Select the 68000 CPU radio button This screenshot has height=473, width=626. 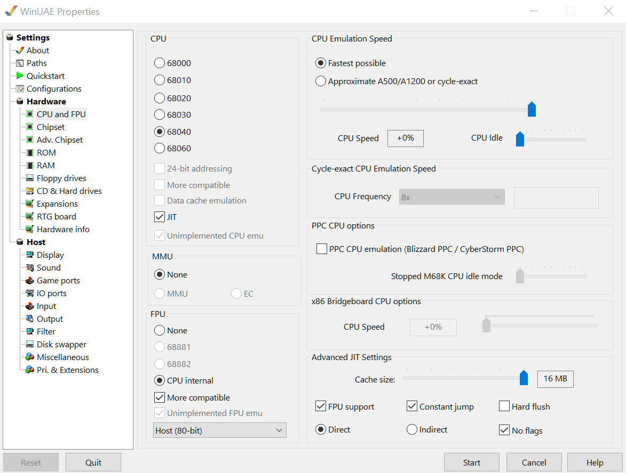pos(159,63)
